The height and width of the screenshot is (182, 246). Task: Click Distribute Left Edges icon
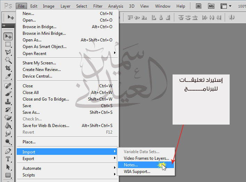click(205, 17)
